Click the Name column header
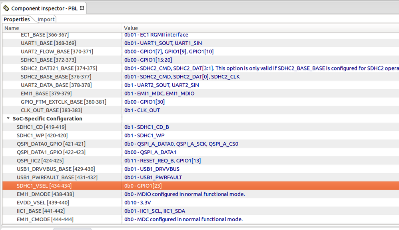 [x=60, y=28]
